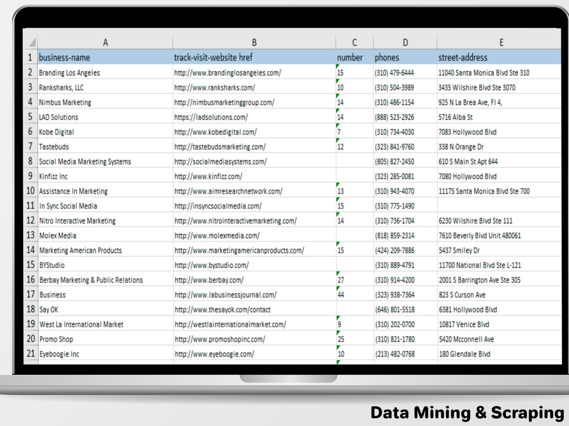Viewport: 569px width, 426px height.
Task: Click the eyeboogie.com URL cell
Action: click(x=254, y=353)
